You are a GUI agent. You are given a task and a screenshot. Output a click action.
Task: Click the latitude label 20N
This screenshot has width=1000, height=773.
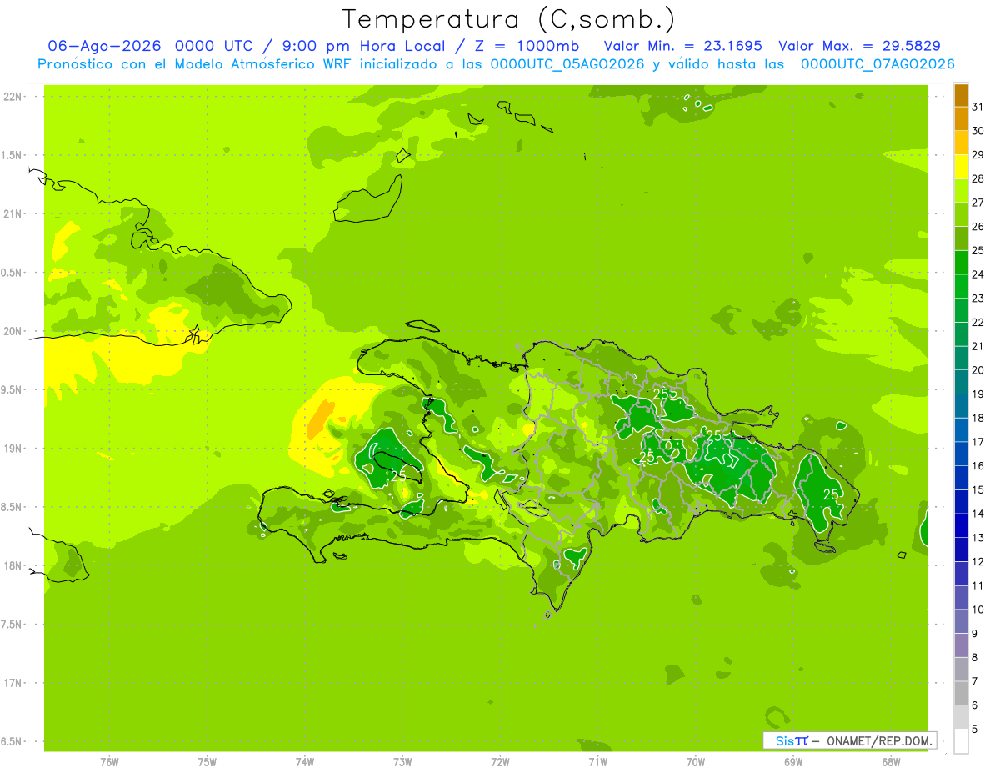click(13, 331)
